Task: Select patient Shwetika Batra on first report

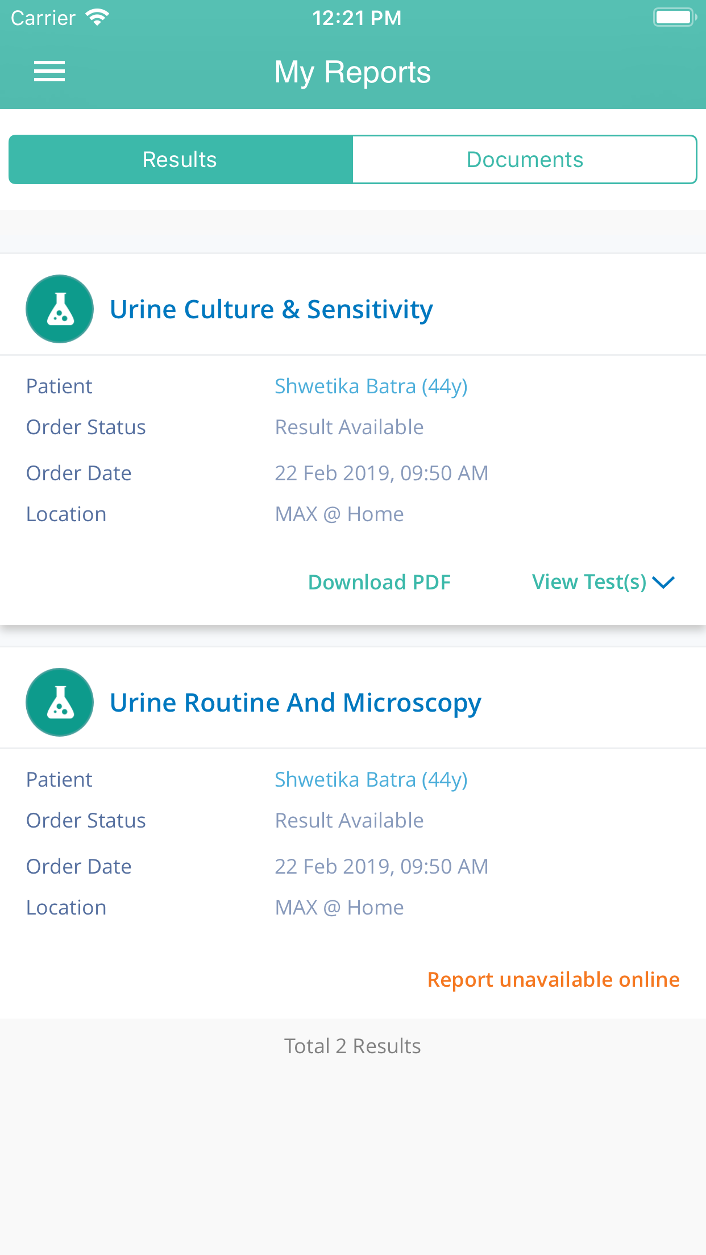Action: coord(371,386)
